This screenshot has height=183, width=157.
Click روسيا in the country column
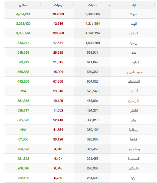click(134, 43)
